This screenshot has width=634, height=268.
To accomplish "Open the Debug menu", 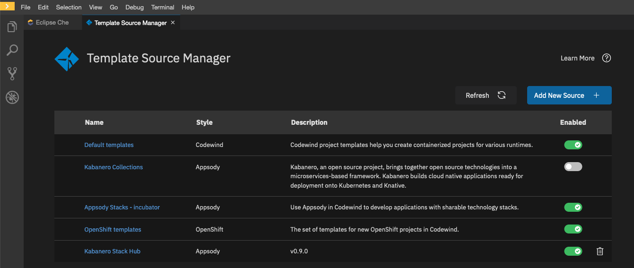I will [x=135, y=7].
